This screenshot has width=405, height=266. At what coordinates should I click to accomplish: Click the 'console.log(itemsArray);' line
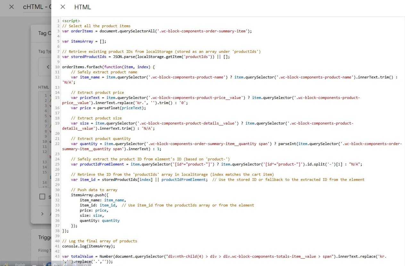click(88, 246)
